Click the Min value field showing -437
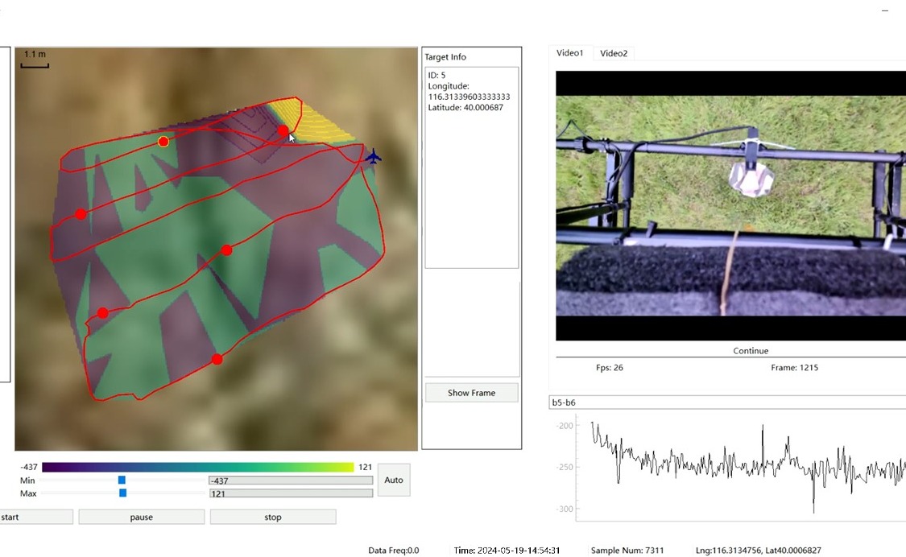This screenshot has width=906, height=557. pyautogui.click(x=290, y=481)
